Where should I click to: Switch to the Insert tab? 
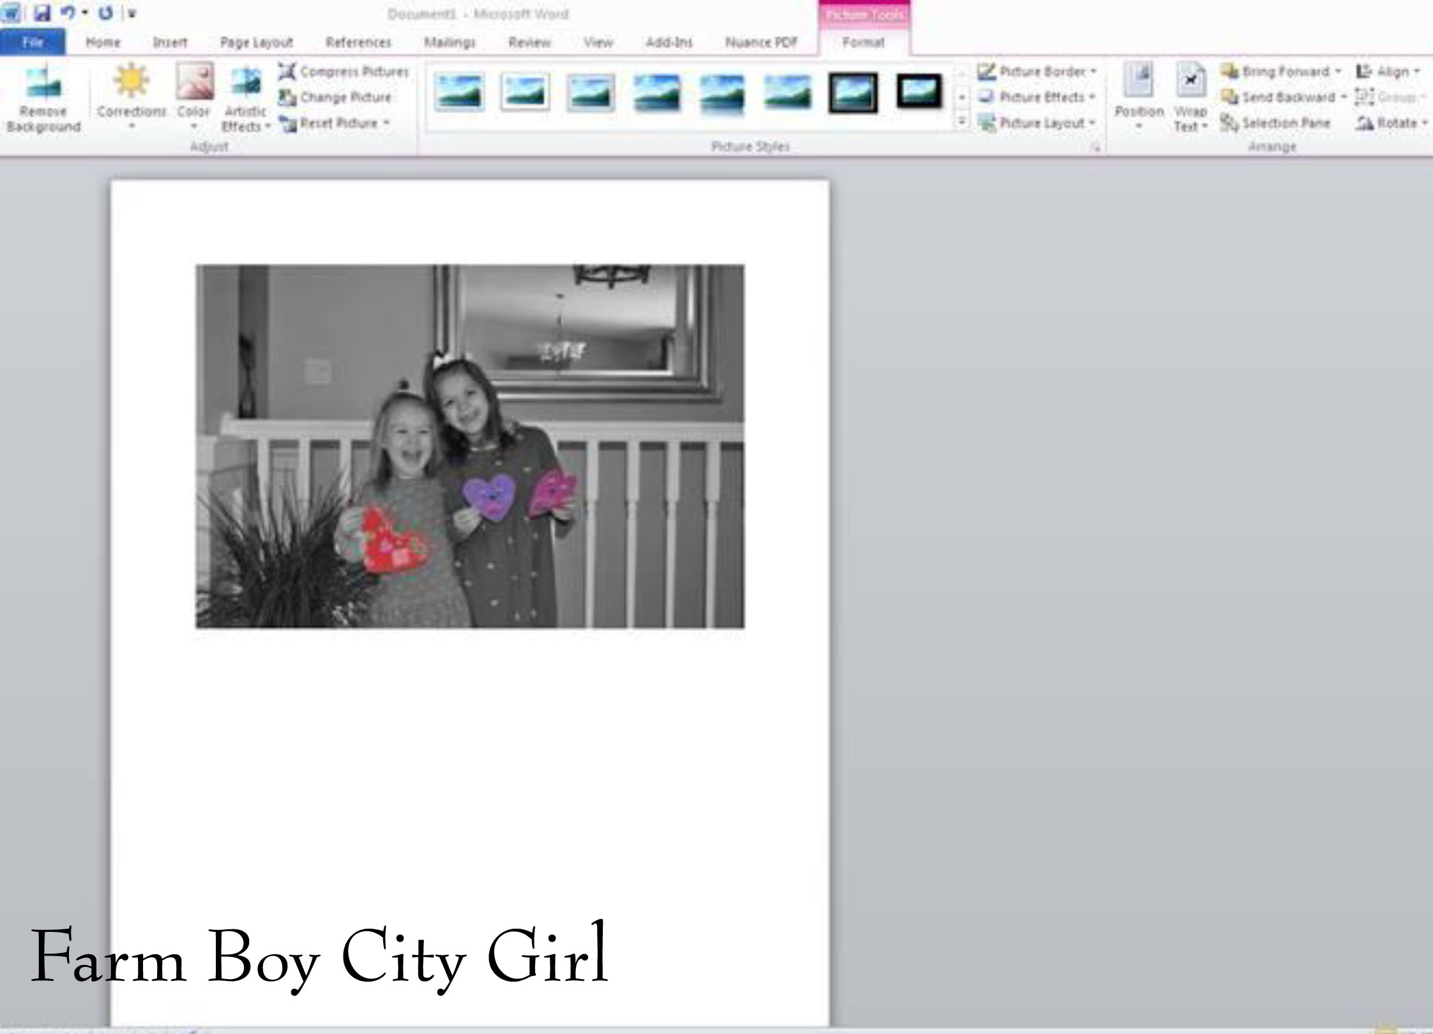pos(170,43)
